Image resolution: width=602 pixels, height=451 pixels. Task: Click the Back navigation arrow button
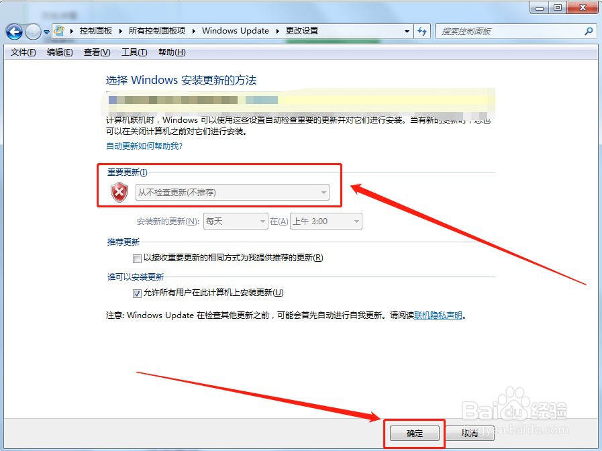pyautogui.click(x=14, y=32)
